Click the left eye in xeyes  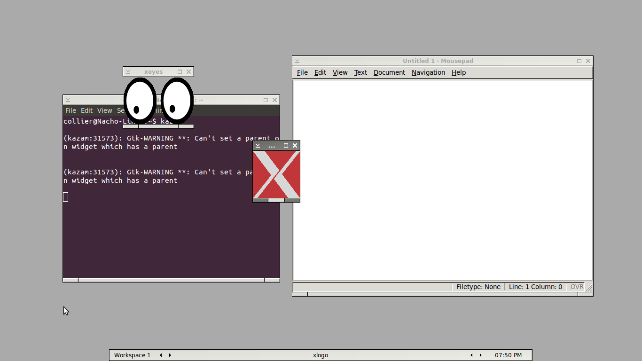(x=140, y=101)
